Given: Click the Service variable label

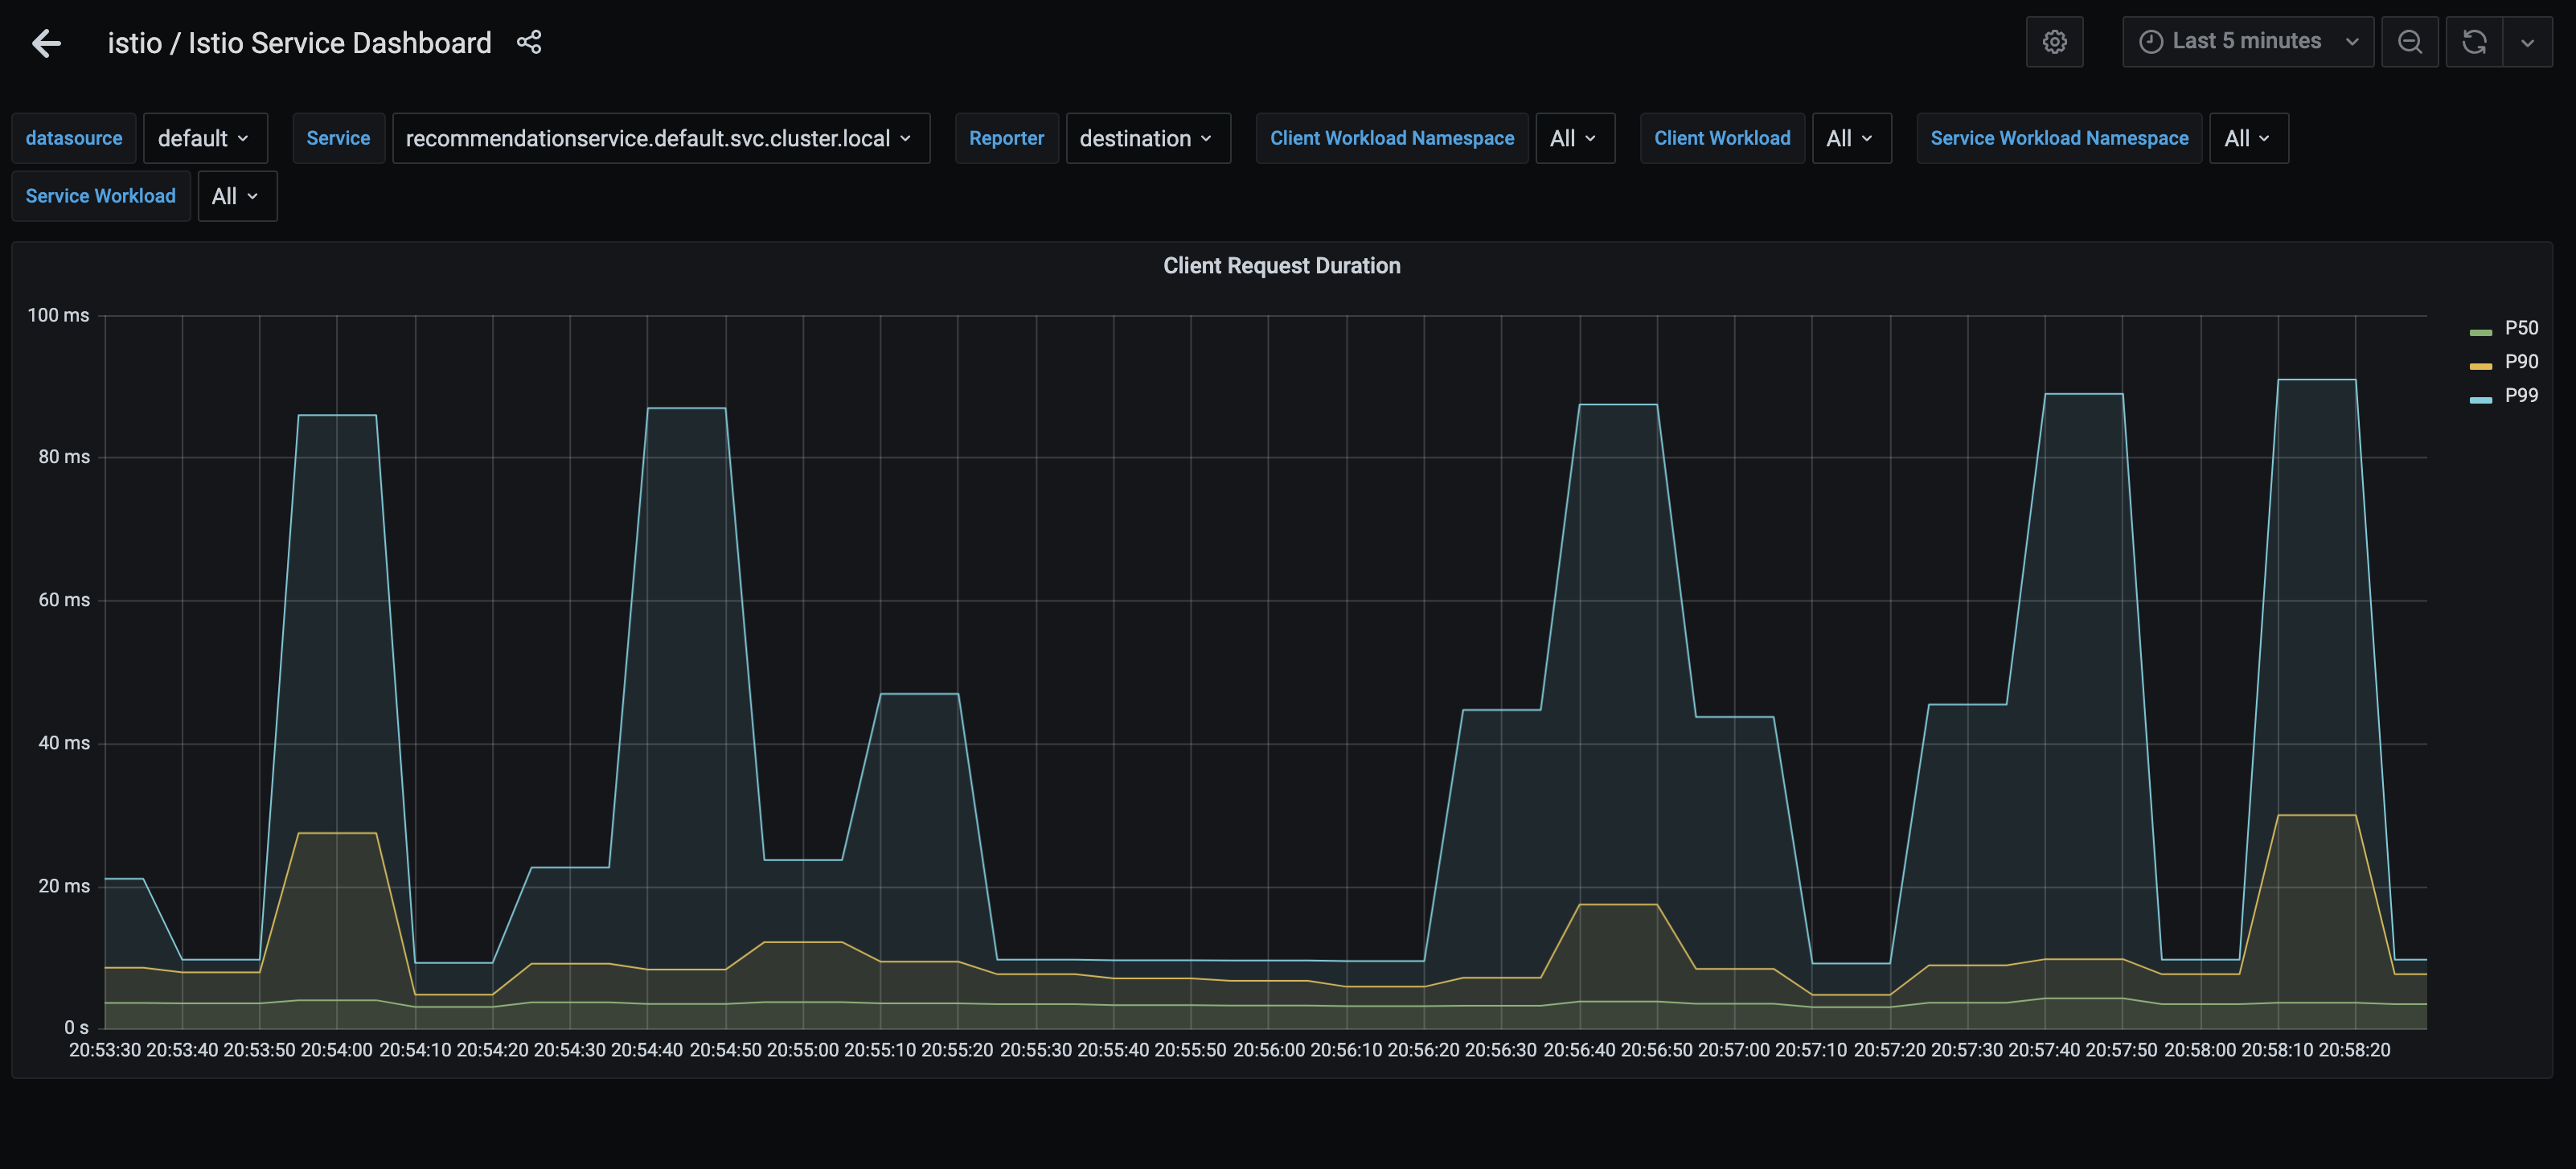Looking at the screenshot, I should (338, 138).
